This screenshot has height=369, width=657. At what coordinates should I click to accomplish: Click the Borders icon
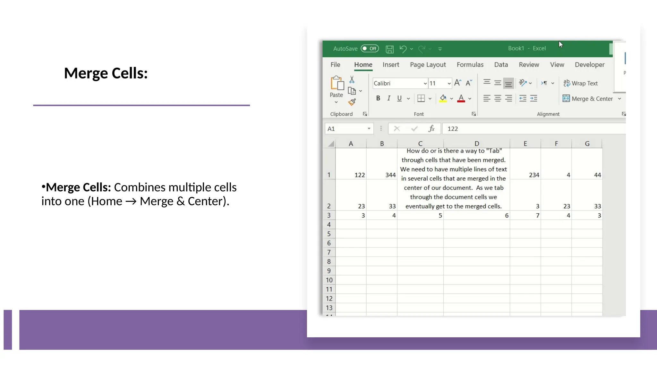pos(421,98)
